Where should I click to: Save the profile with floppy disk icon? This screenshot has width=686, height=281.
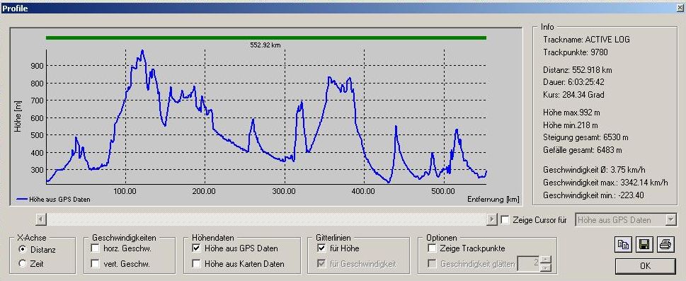(x=644, y=245)
